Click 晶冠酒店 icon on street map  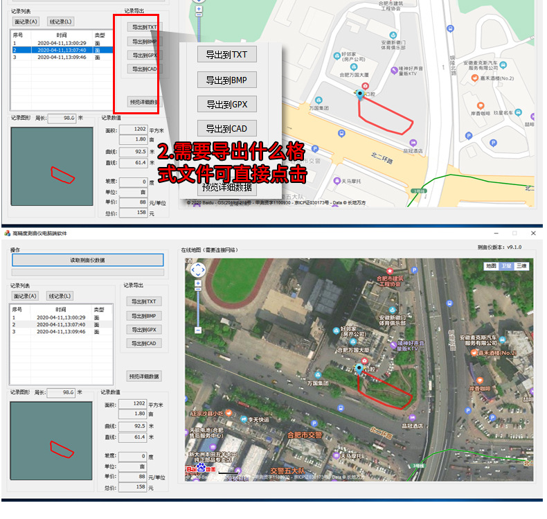[413, 143]
